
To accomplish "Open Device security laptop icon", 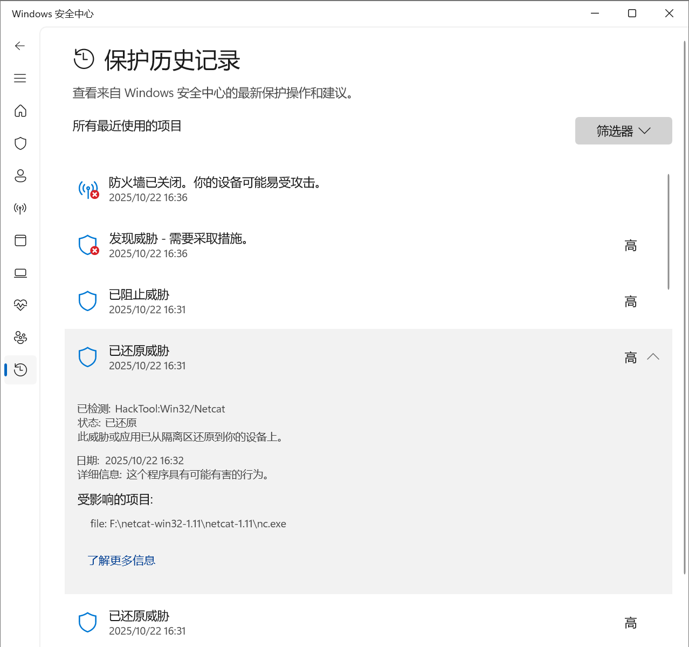I will coord(20,273).
